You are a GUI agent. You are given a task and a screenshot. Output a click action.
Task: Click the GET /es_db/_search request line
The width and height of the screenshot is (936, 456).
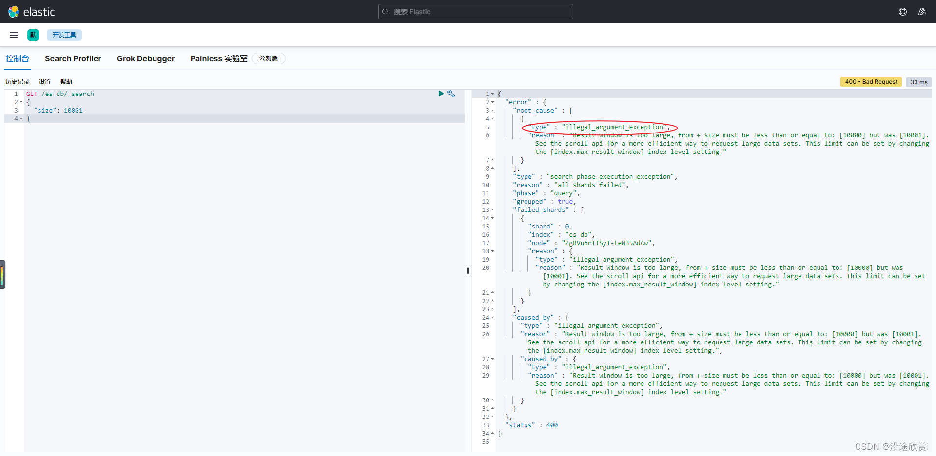(60, 94)
